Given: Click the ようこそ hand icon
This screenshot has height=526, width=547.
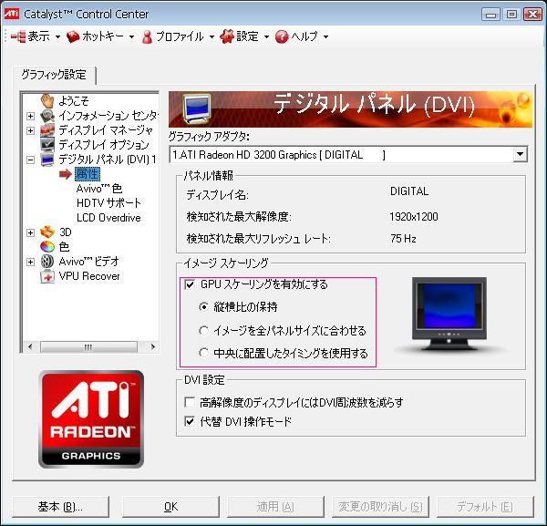Looking at the screenshot, I should (x=47, y=101).
